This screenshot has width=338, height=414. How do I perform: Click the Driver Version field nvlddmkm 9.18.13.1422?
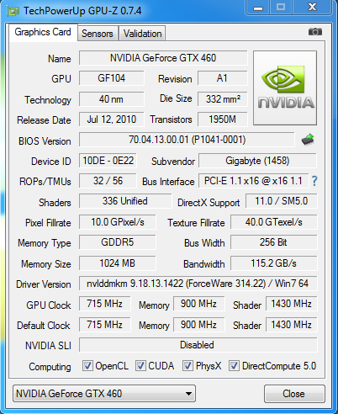click(198, 284)
